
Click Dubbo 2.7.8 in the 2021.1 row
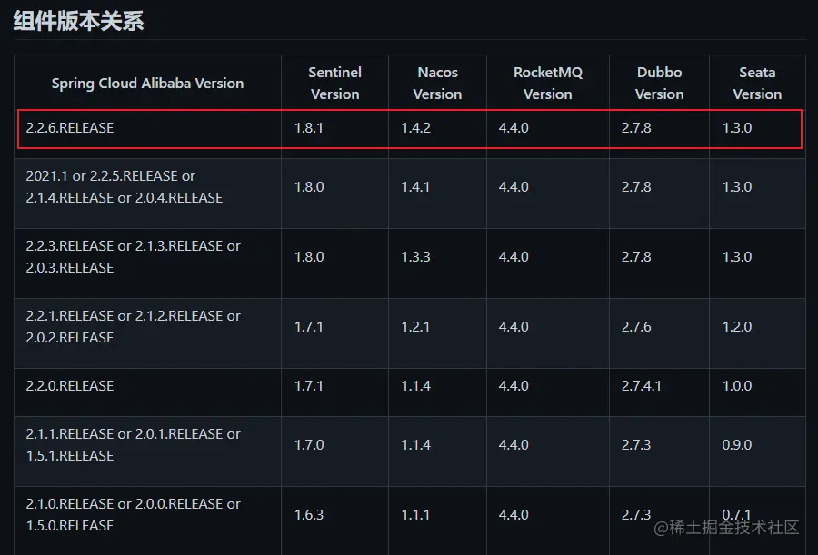[x=636, y=187]
